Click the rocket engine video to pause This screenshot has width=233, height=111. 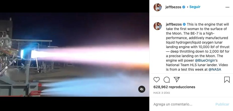click(75, 55)
